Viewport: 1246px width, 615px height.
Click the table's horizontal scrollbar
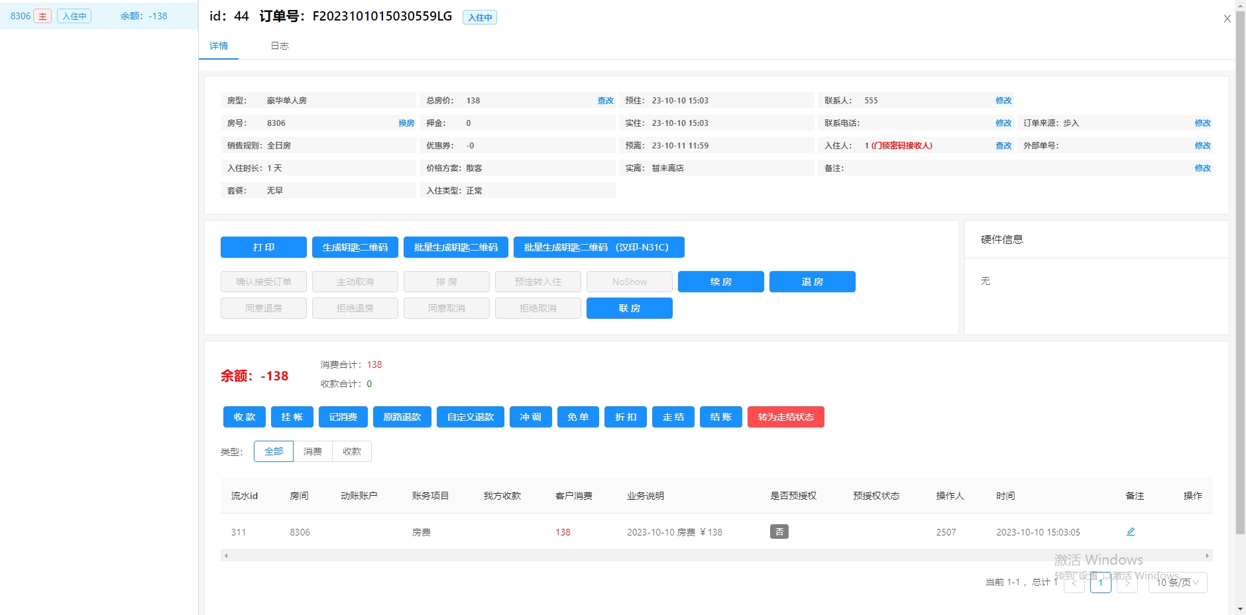coord(716,555)
